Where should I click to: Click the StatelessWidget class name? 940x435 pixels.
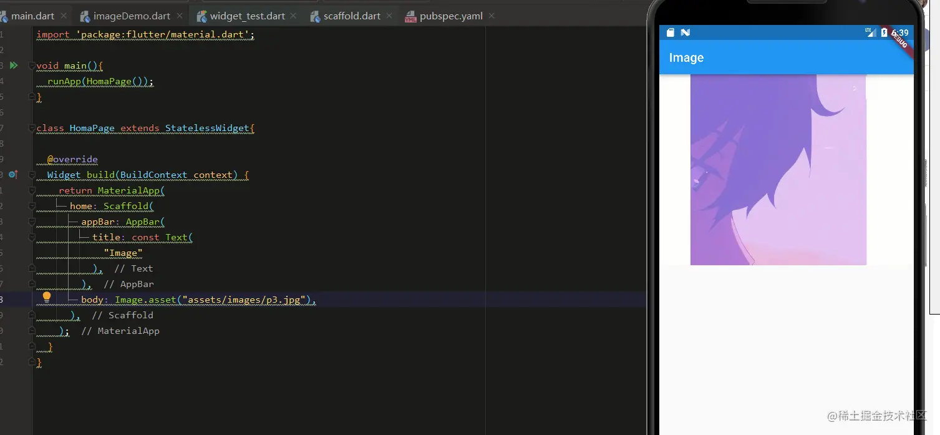pos(207,128)
